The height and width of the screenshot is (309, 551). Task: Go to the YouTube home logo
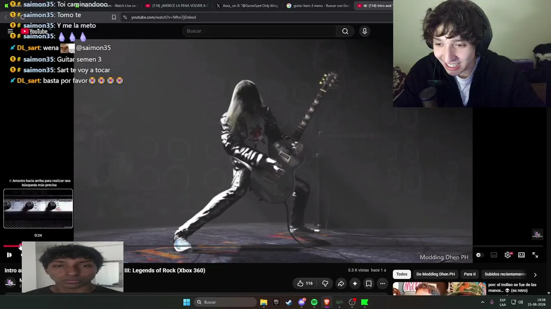tap(34, 31)
